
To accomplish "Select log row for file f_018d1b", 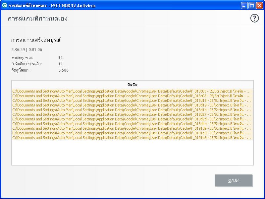I will click(132, 110).
